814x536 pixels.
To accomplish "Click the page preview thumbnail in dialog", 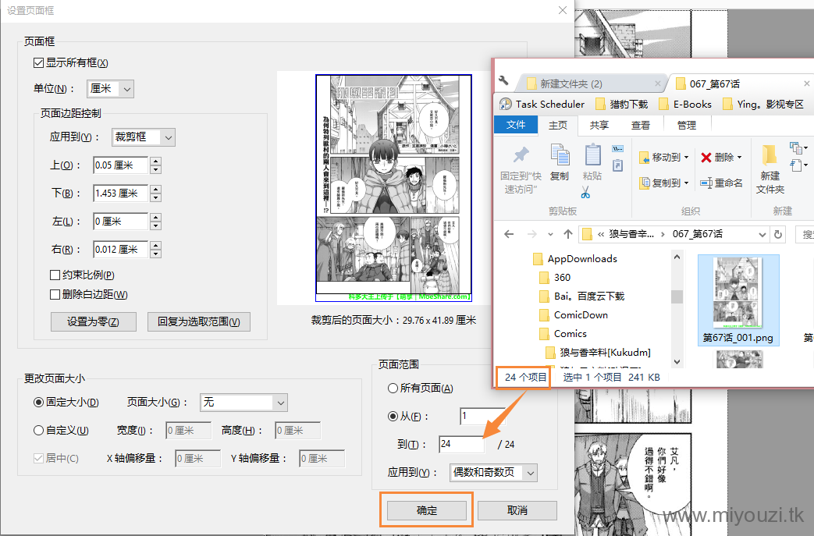I will [x=393, y=188].
